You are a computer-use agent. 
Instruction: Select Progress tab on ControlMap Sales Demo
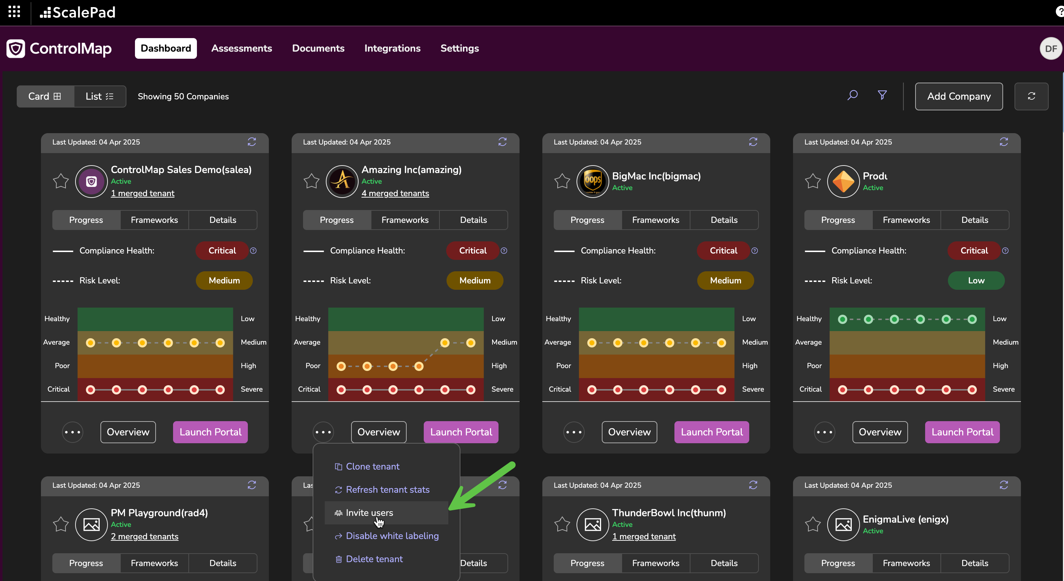point(86,220)
